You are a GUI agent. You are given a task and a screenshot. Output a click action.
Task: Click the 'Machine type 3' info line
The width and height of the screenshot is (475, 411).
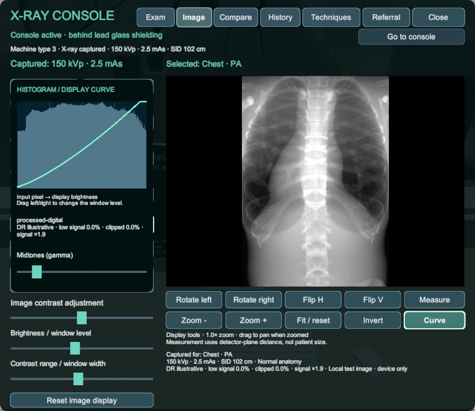pyautogui.click(x=108, y=49)
